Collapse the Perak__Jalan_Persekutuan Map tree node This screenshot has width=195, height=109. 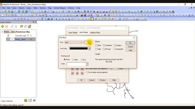2,32
